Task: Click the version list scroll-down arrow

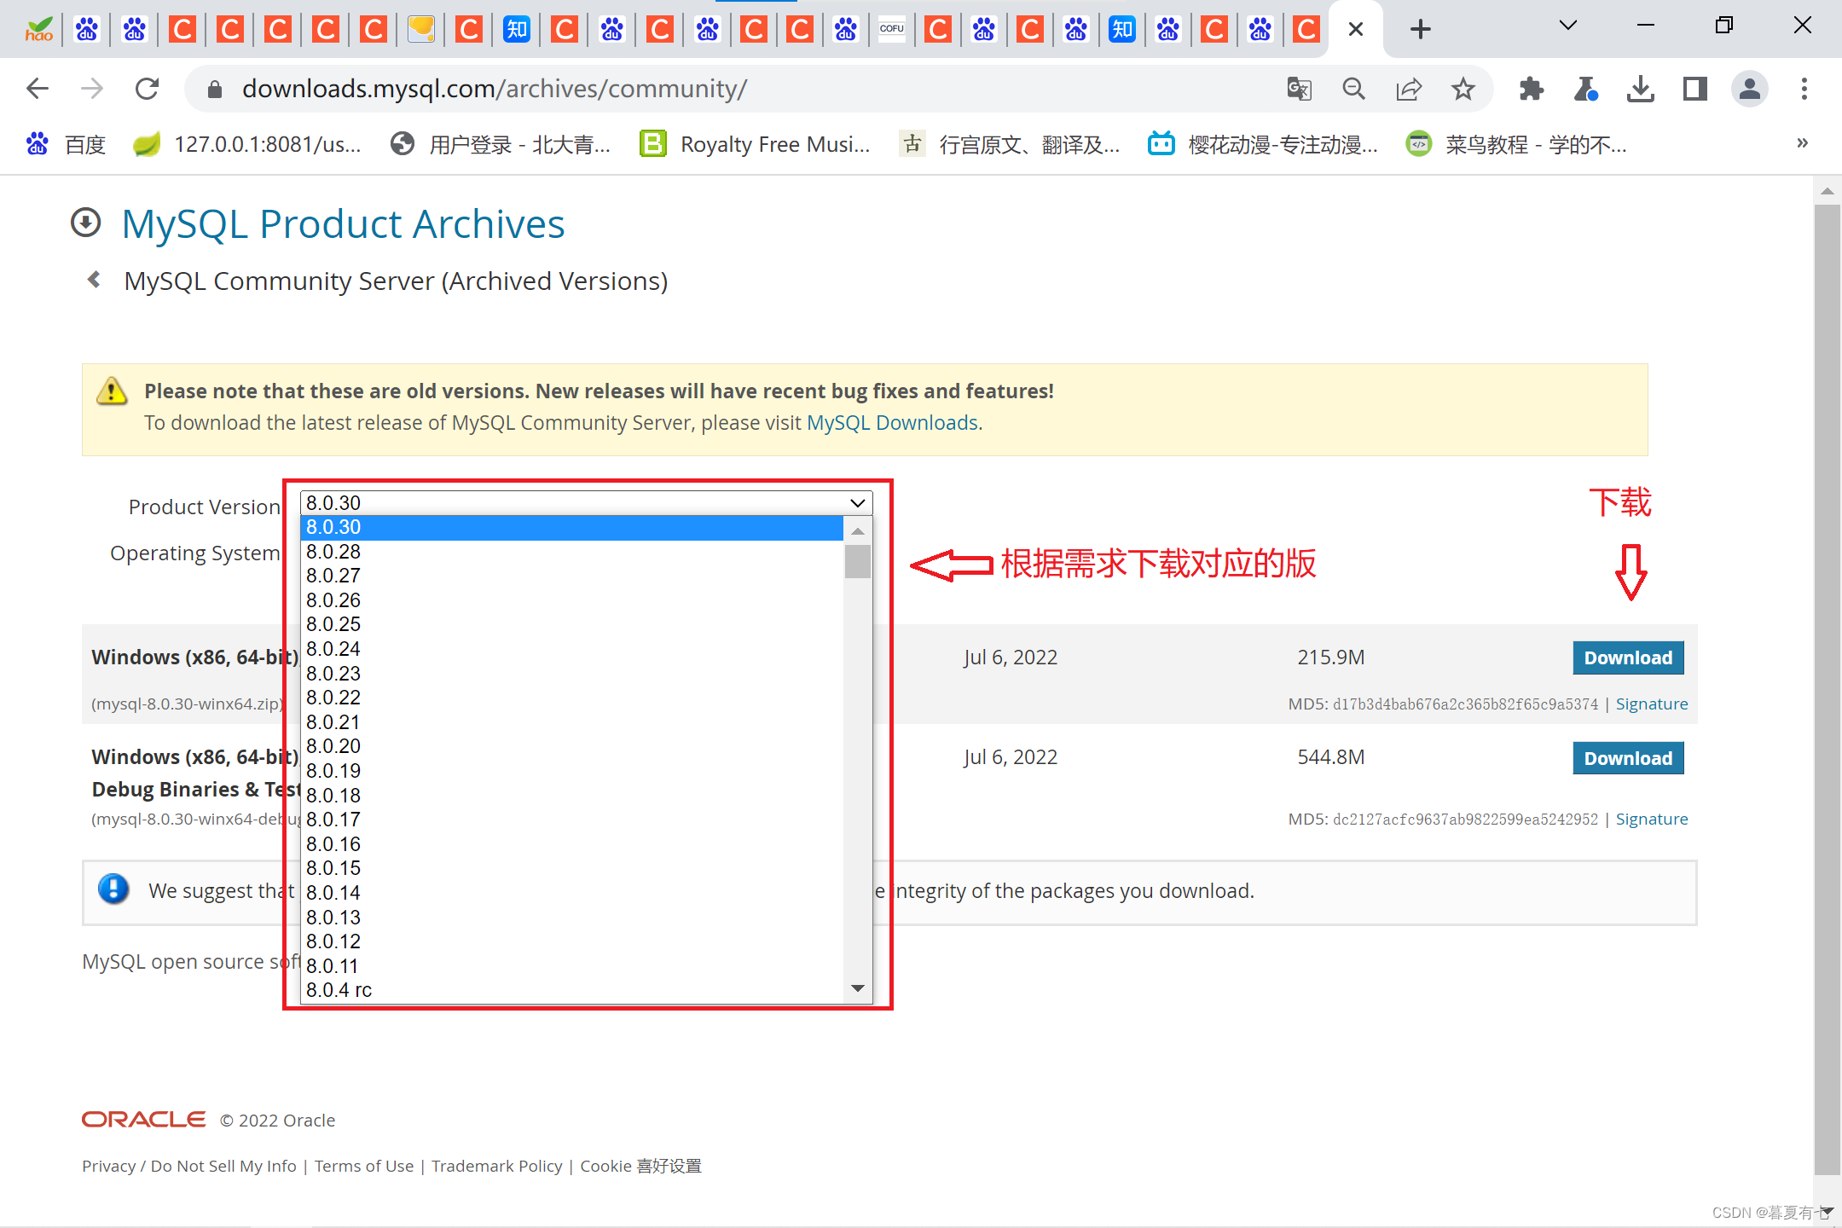Action: 858,988
